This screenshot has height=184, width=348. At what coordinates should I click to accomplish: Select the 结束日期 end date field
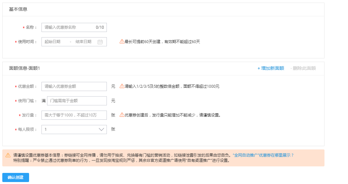83,42
